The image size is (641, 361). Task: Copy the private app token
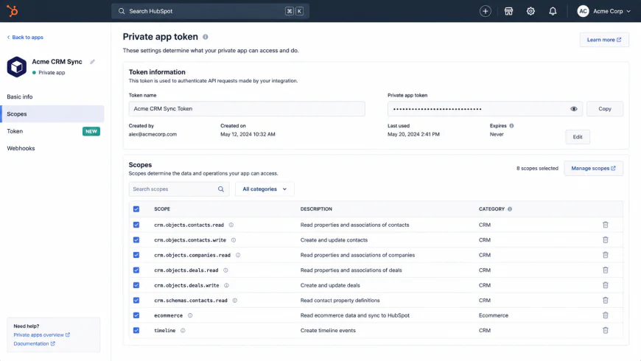point(605,109)
